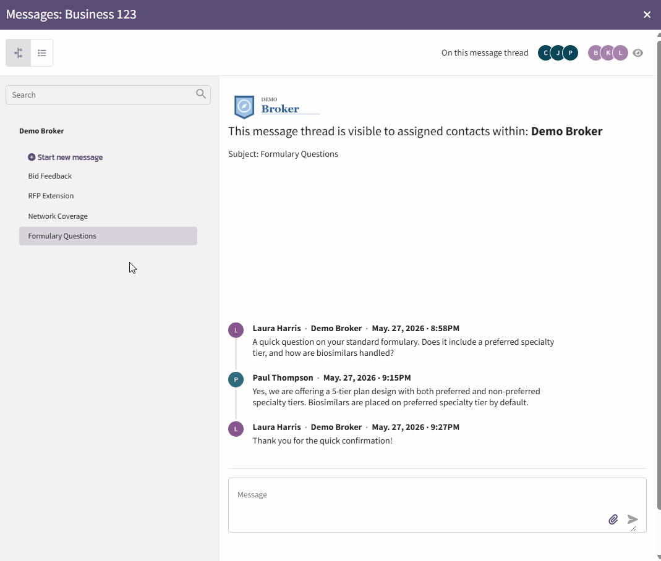The image size is (661, 561).
Task: Click the plus icon beside Start new message
Action: click(32, 157)
